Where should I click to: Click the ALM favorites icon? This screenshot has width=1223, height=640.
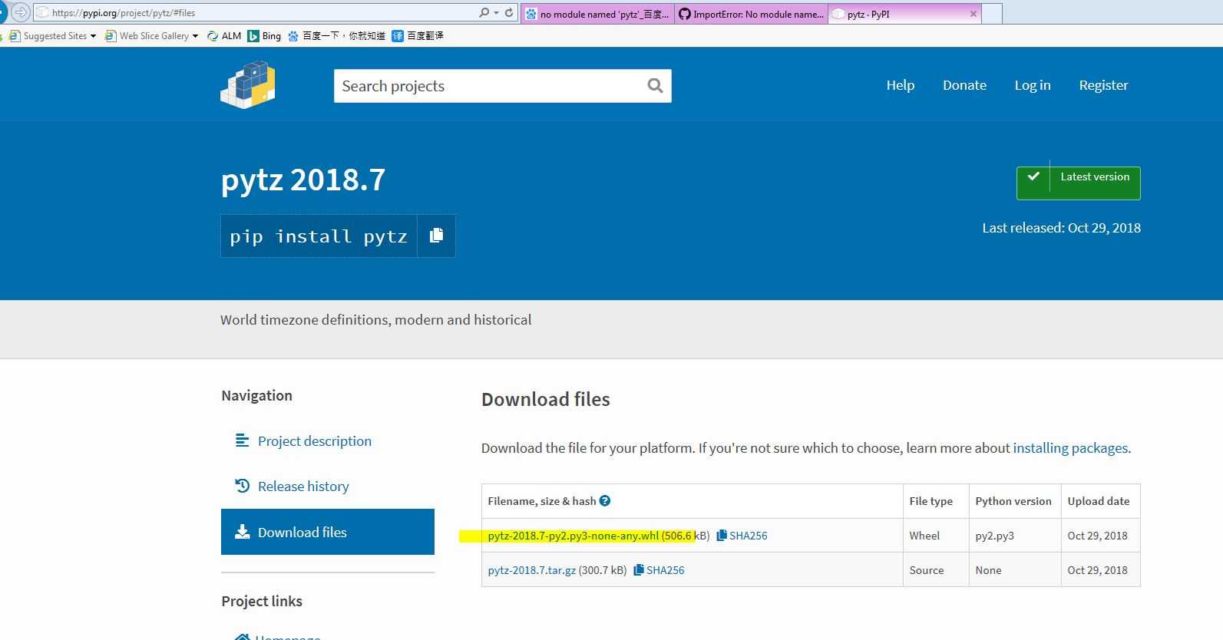pos(213,36)
